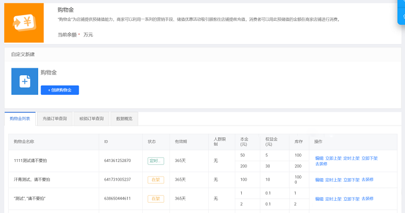Switch to the 数据概览 tab
The height and width of the screenshot is (213, 405).
[124, 119]
